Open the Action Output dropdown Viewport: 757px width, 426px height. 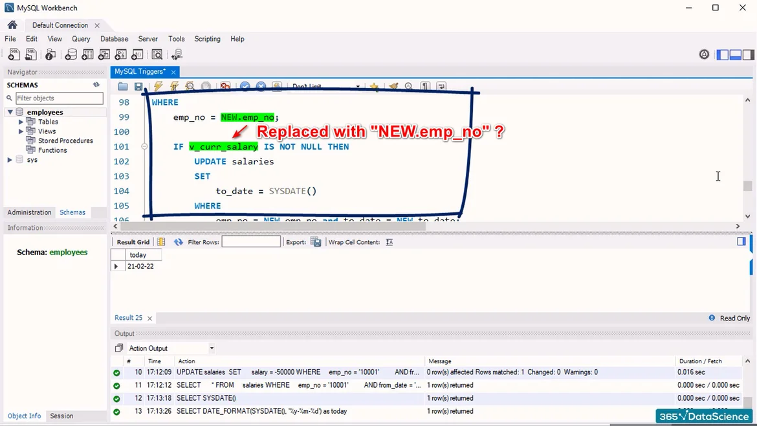pyautogui.click(x=211, y=348)
